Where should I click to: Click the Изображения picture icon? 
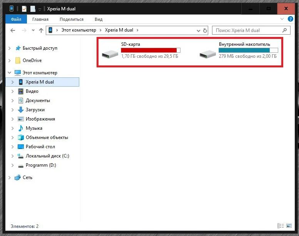21,119
